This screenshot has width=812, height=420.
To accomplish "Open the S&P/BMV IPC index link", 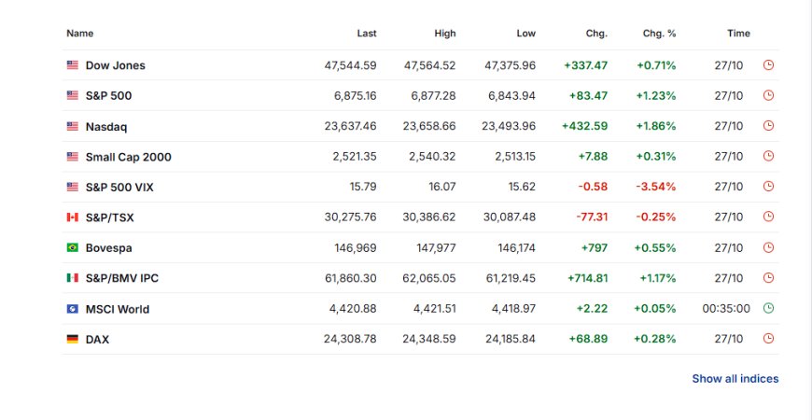I will [x=122, y=278].
